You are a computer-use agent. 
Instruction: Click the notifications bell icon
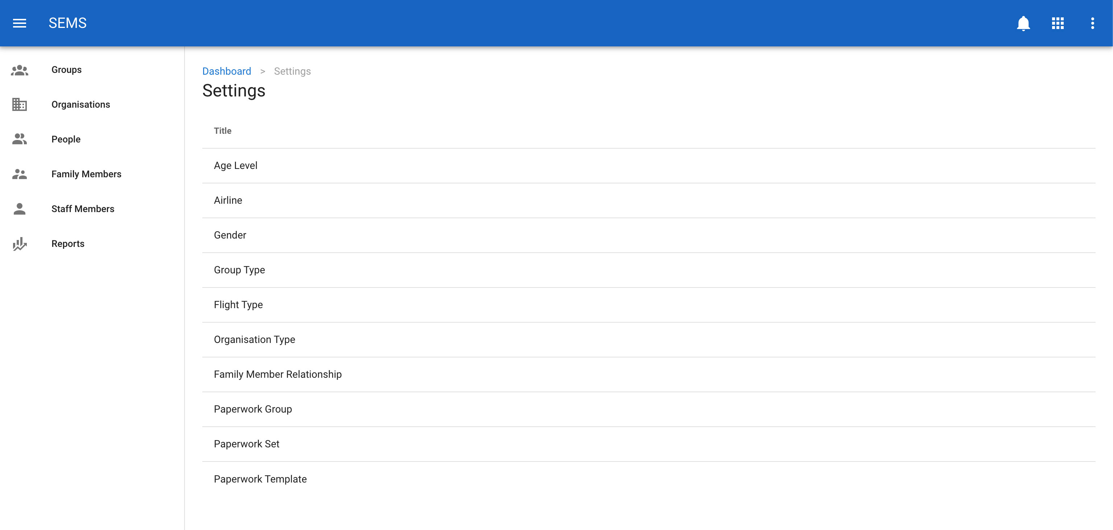tap(1023, 23)
